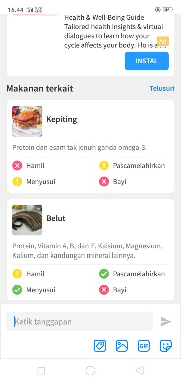Open the GIF picker icon
Viewport: 181px width, 383px height.
tap(144, 346)
